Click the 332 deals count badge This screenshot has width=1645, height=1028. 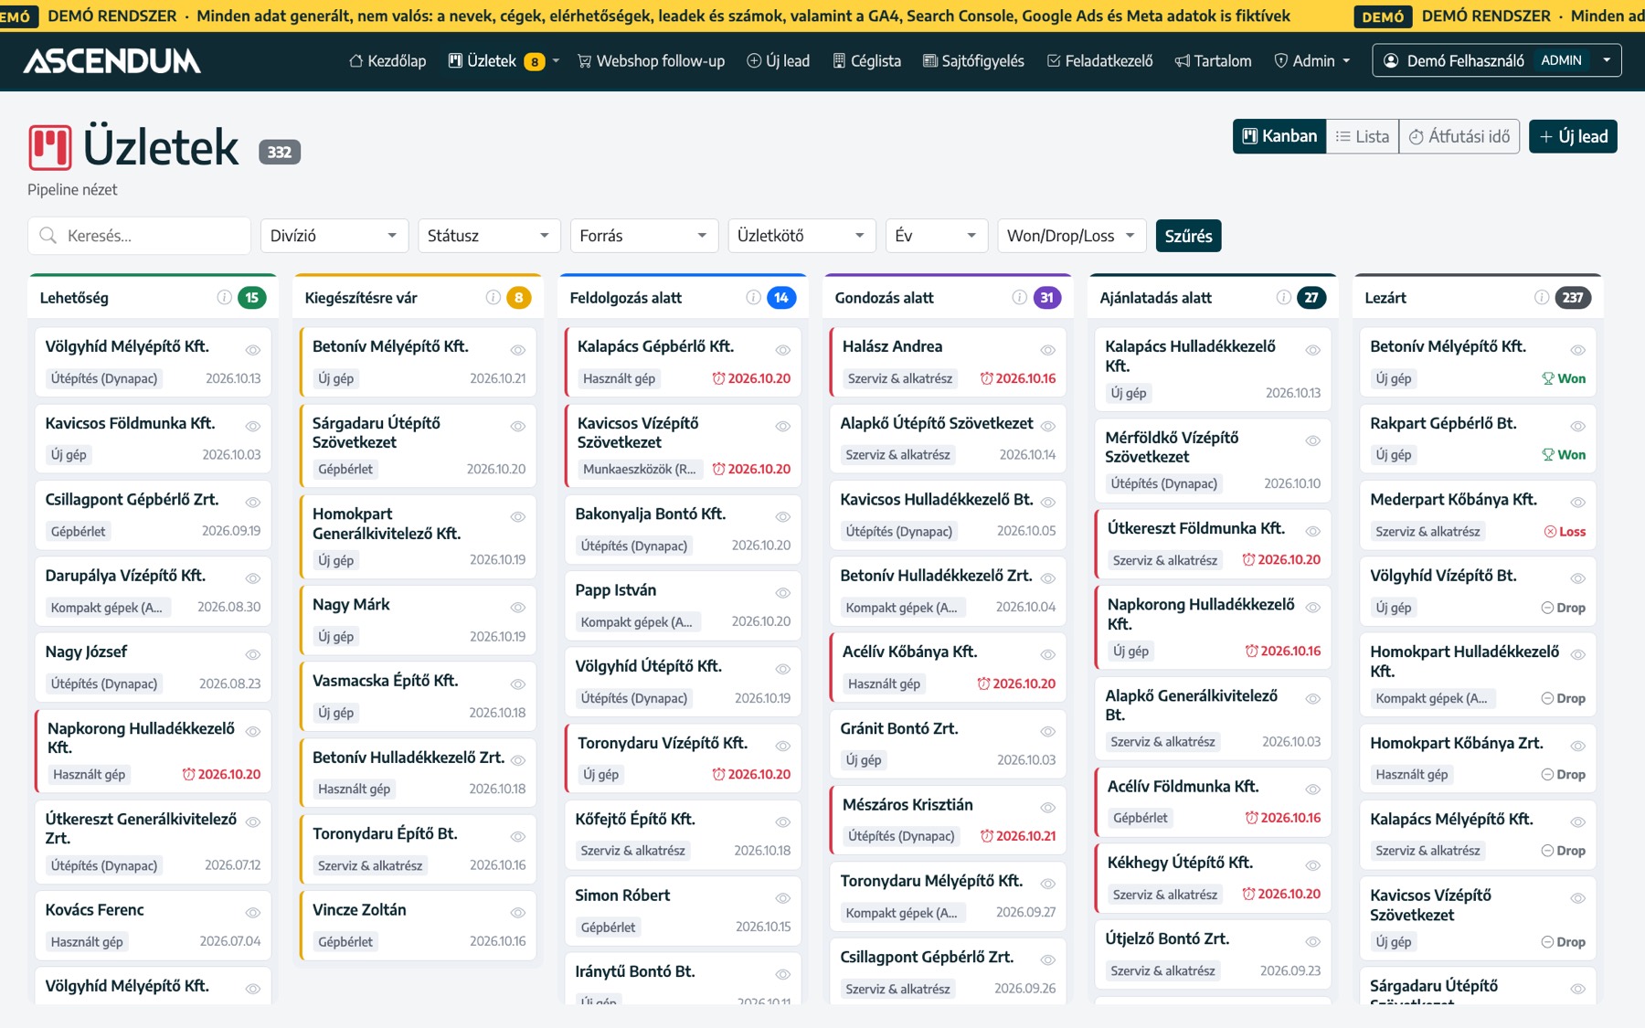tap(280, 153)
